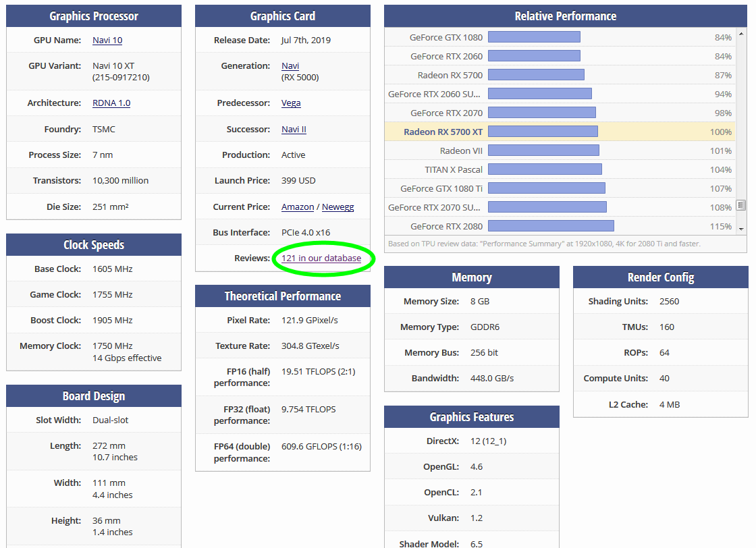Click the 'Render Config' section header

(x=661, y=277)
